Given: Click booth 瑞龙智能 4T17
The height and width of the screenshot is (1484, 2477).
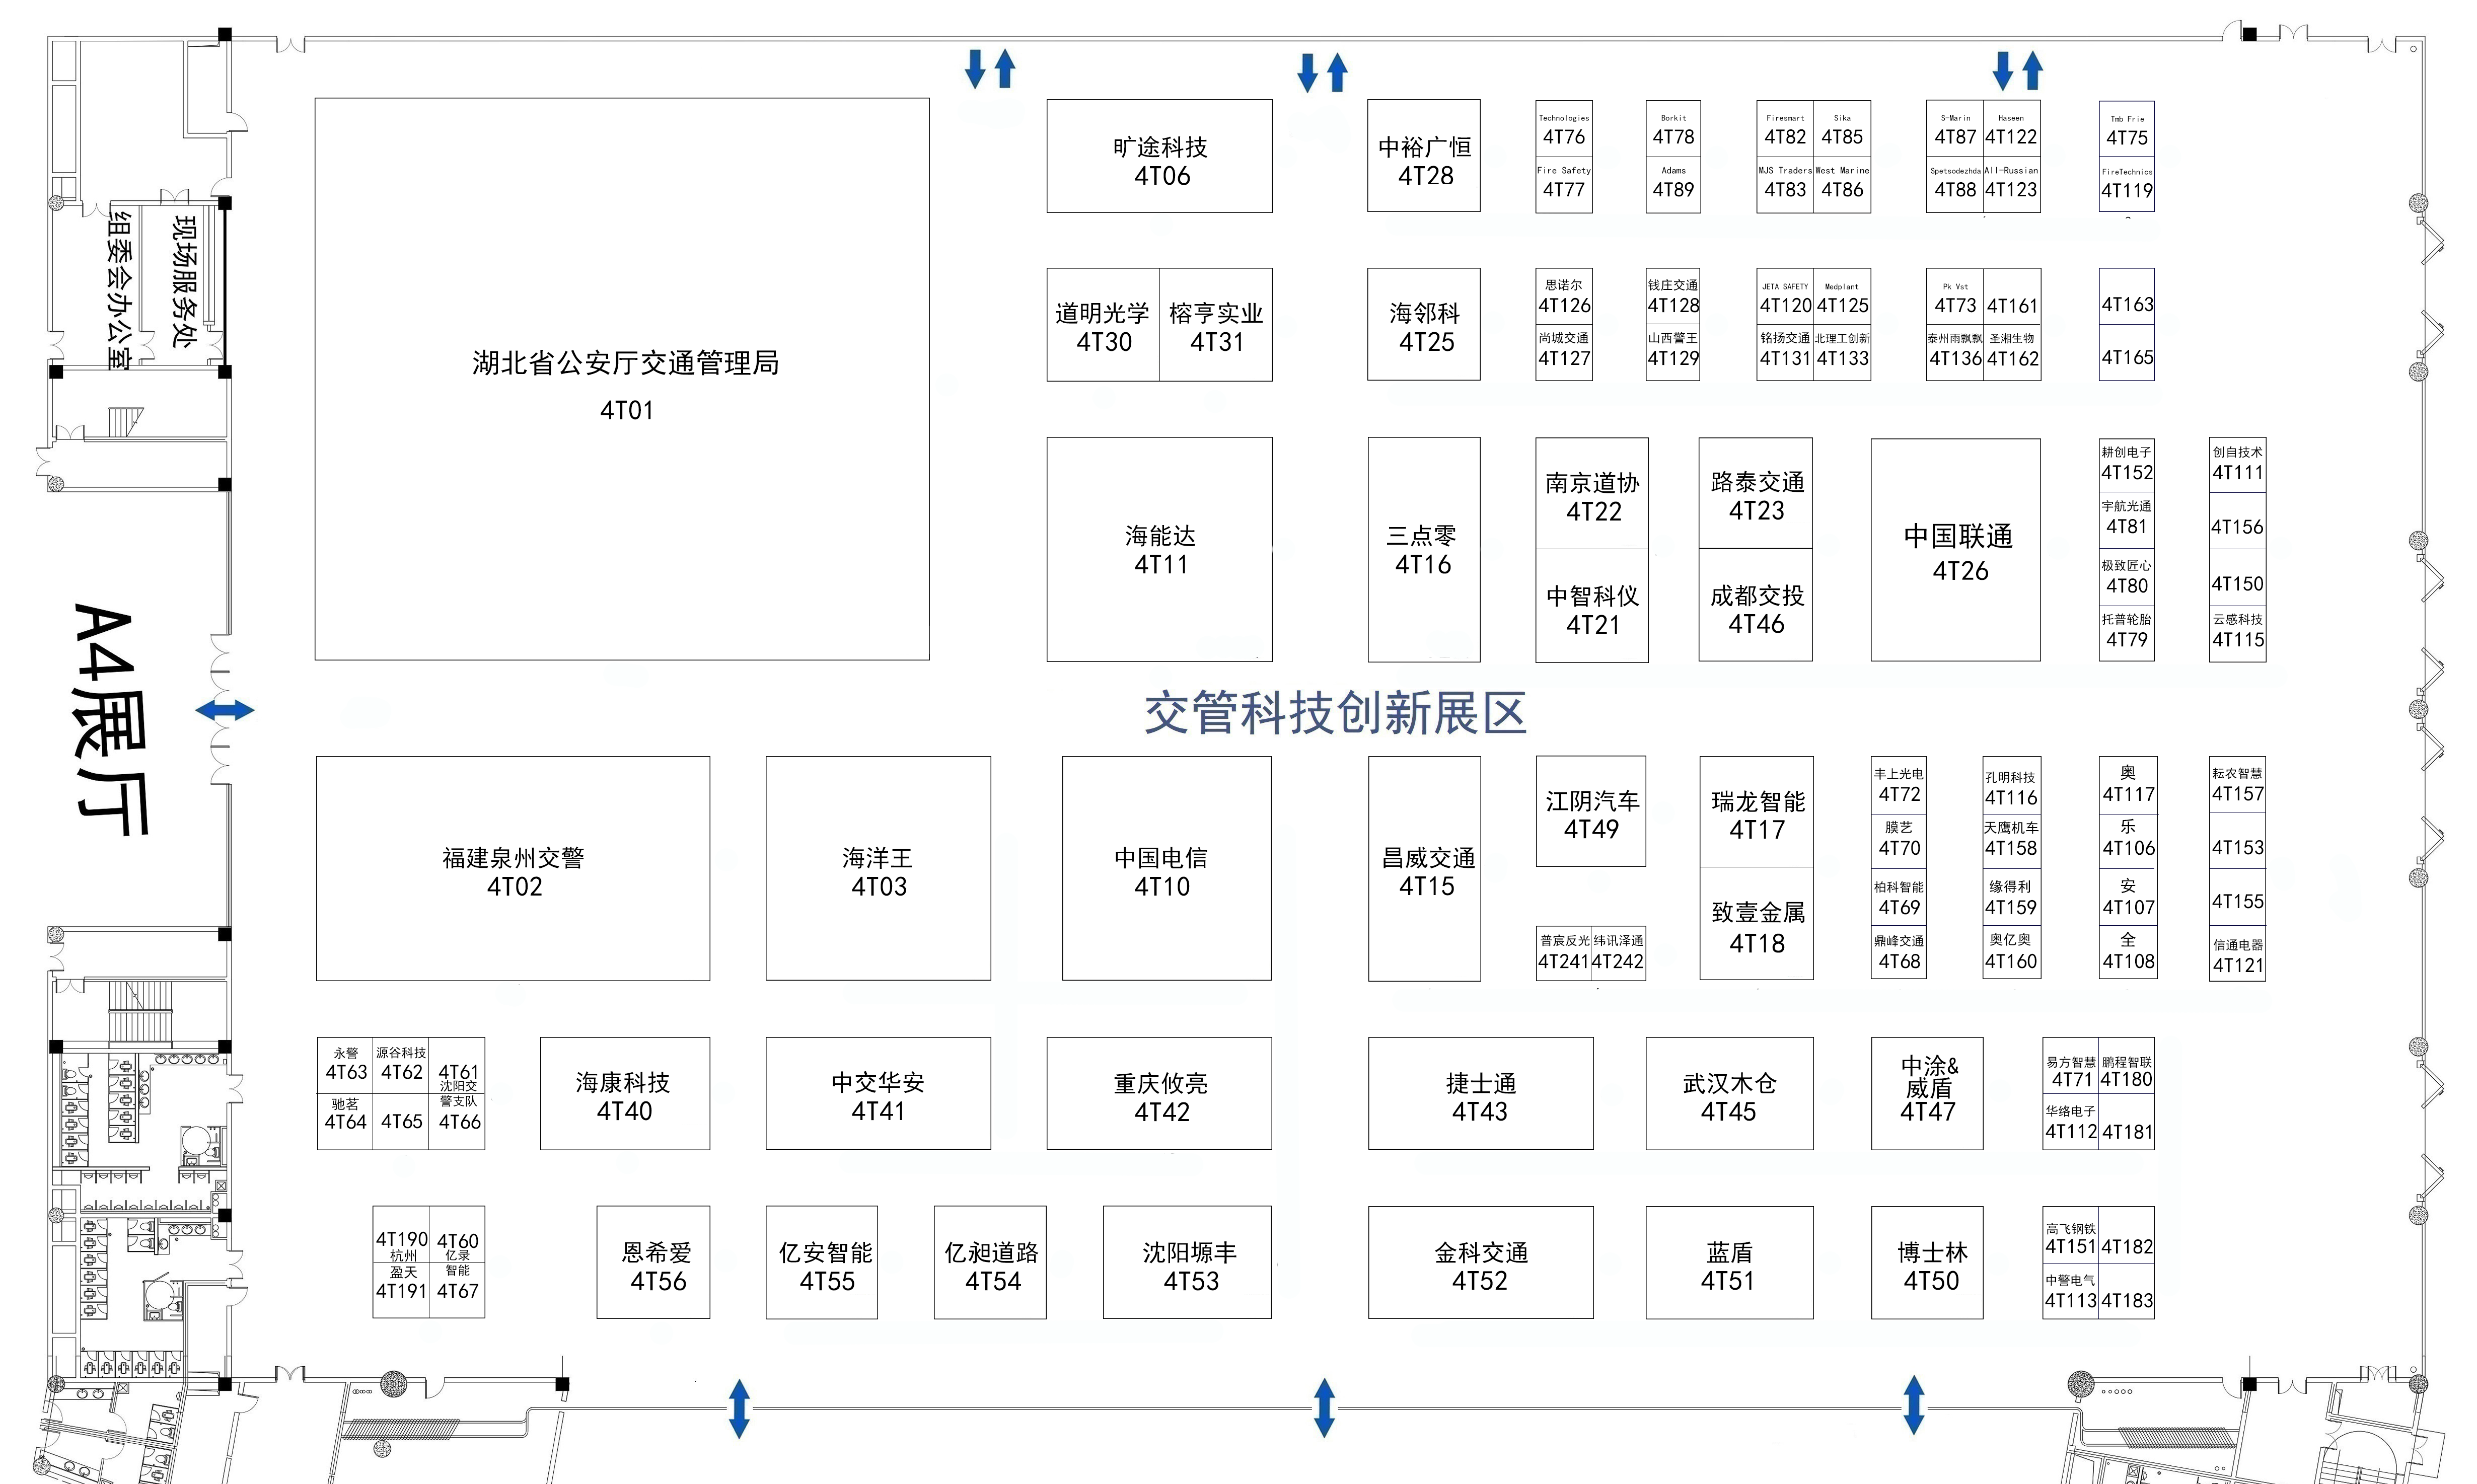Looking at the screenshot, I should click(x=1757, y=811).
